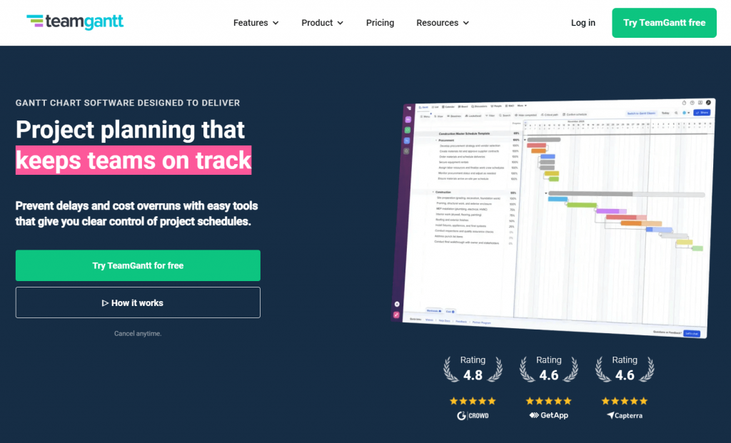Click the Log in link
The image size is (731, 443).
tap(583, 23)
